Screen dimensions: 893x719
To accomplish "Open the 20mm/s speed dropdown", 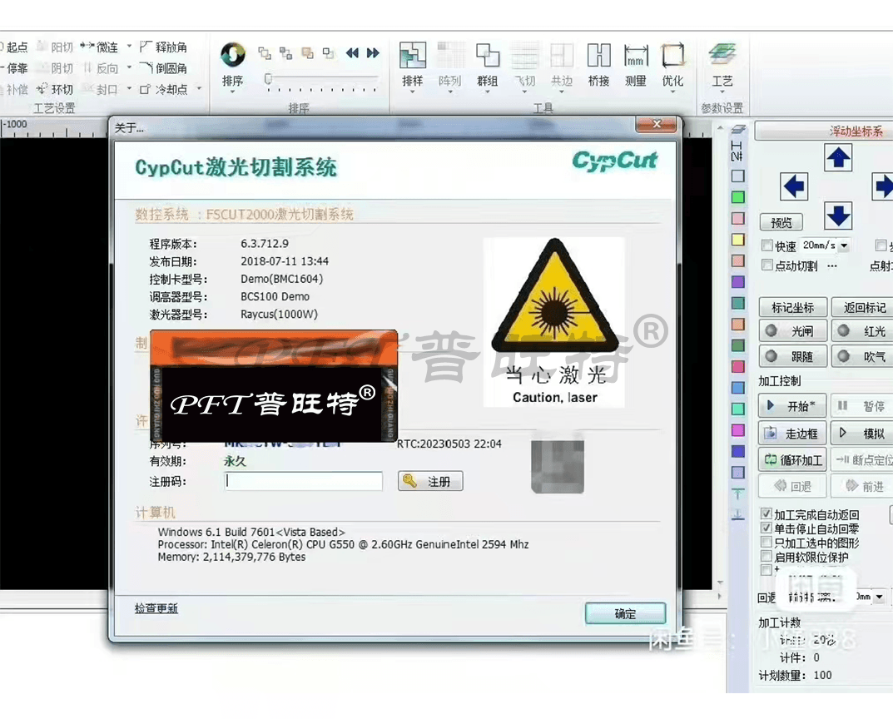I will pyautogui.click(x=844, y=246).
